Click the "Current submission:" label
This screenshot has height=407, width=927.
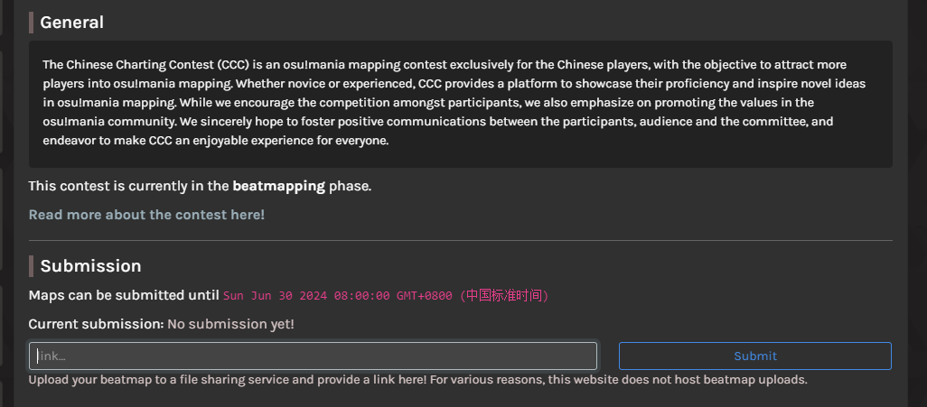pos(97,324)
